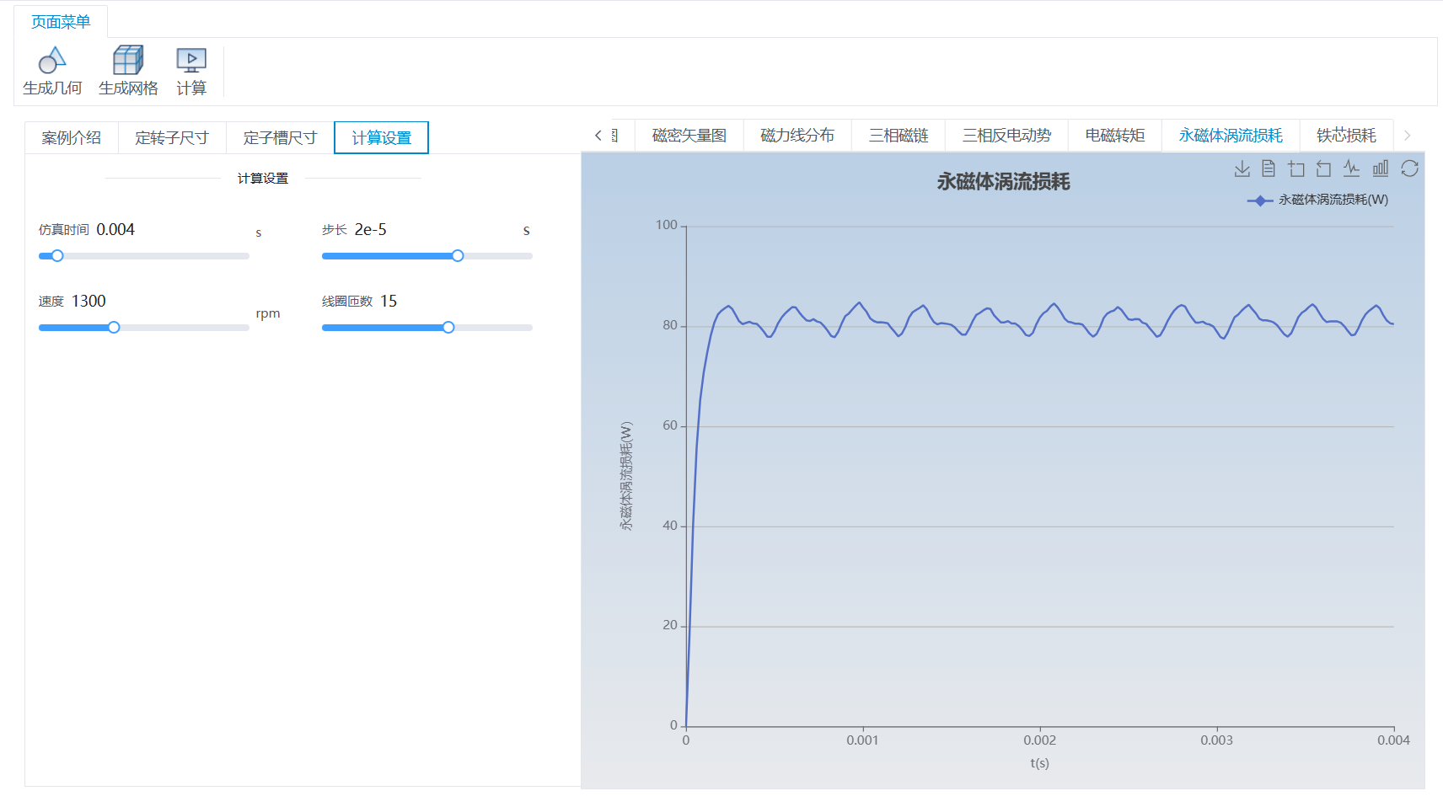Viewport: 1443px width, 807px height.
Task: Toggle 永磁体涡流损耗(W) legend series
Action: 1317,200
